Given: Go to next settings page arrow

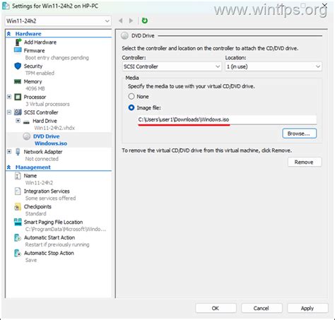Looking at the screenshot, I should tap(131, 20).
